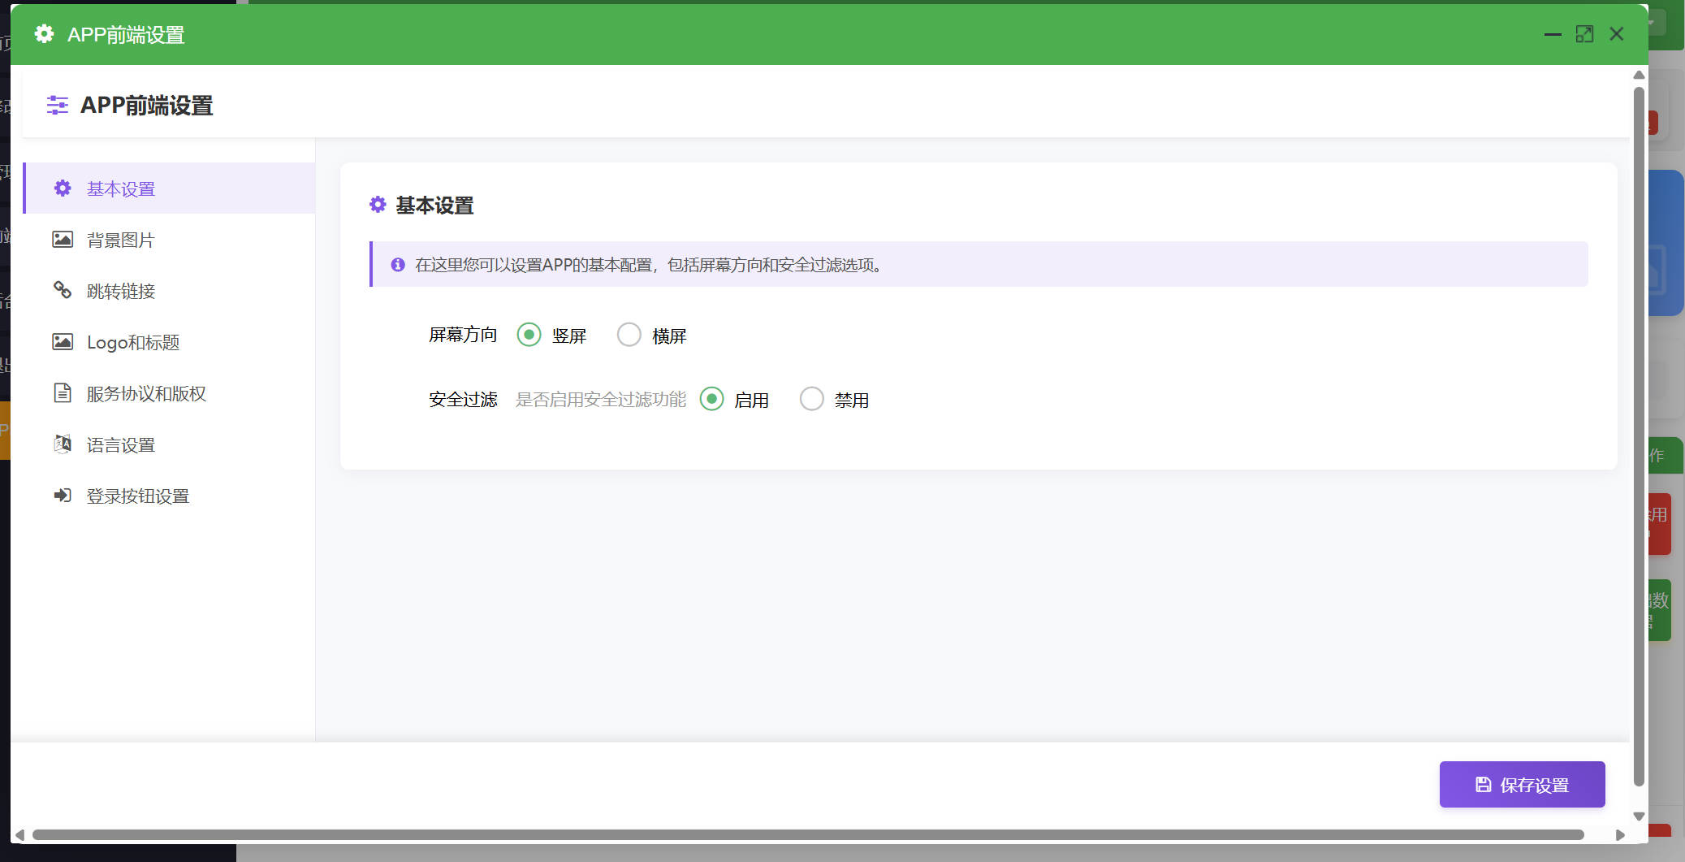Choose 禁用 to disable security filter

click(x=812, y=399)
